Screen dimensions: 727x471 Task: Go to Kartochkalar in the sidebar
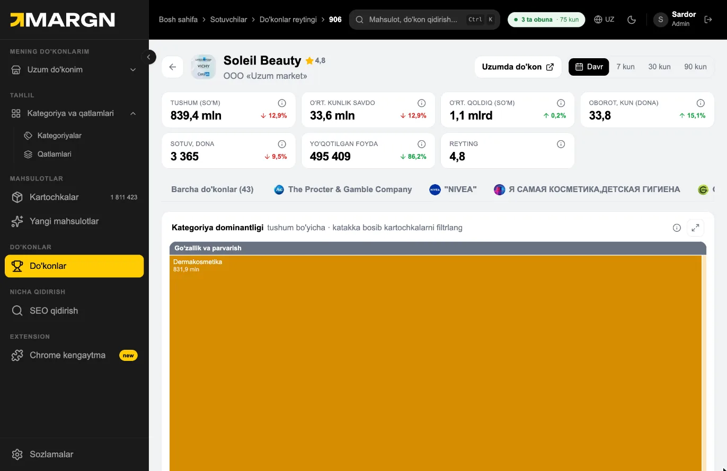[74, 197]
